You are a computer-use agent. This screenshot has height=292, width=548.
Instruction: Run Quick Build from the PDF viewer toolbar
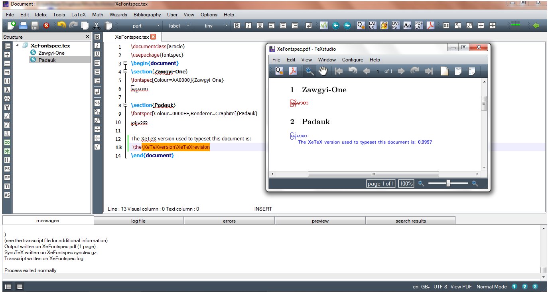pos(280,71)
